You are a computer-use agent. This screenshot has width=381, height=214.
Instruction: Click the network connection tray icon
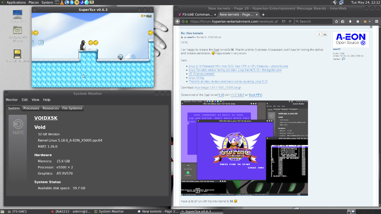pos(341,3)
